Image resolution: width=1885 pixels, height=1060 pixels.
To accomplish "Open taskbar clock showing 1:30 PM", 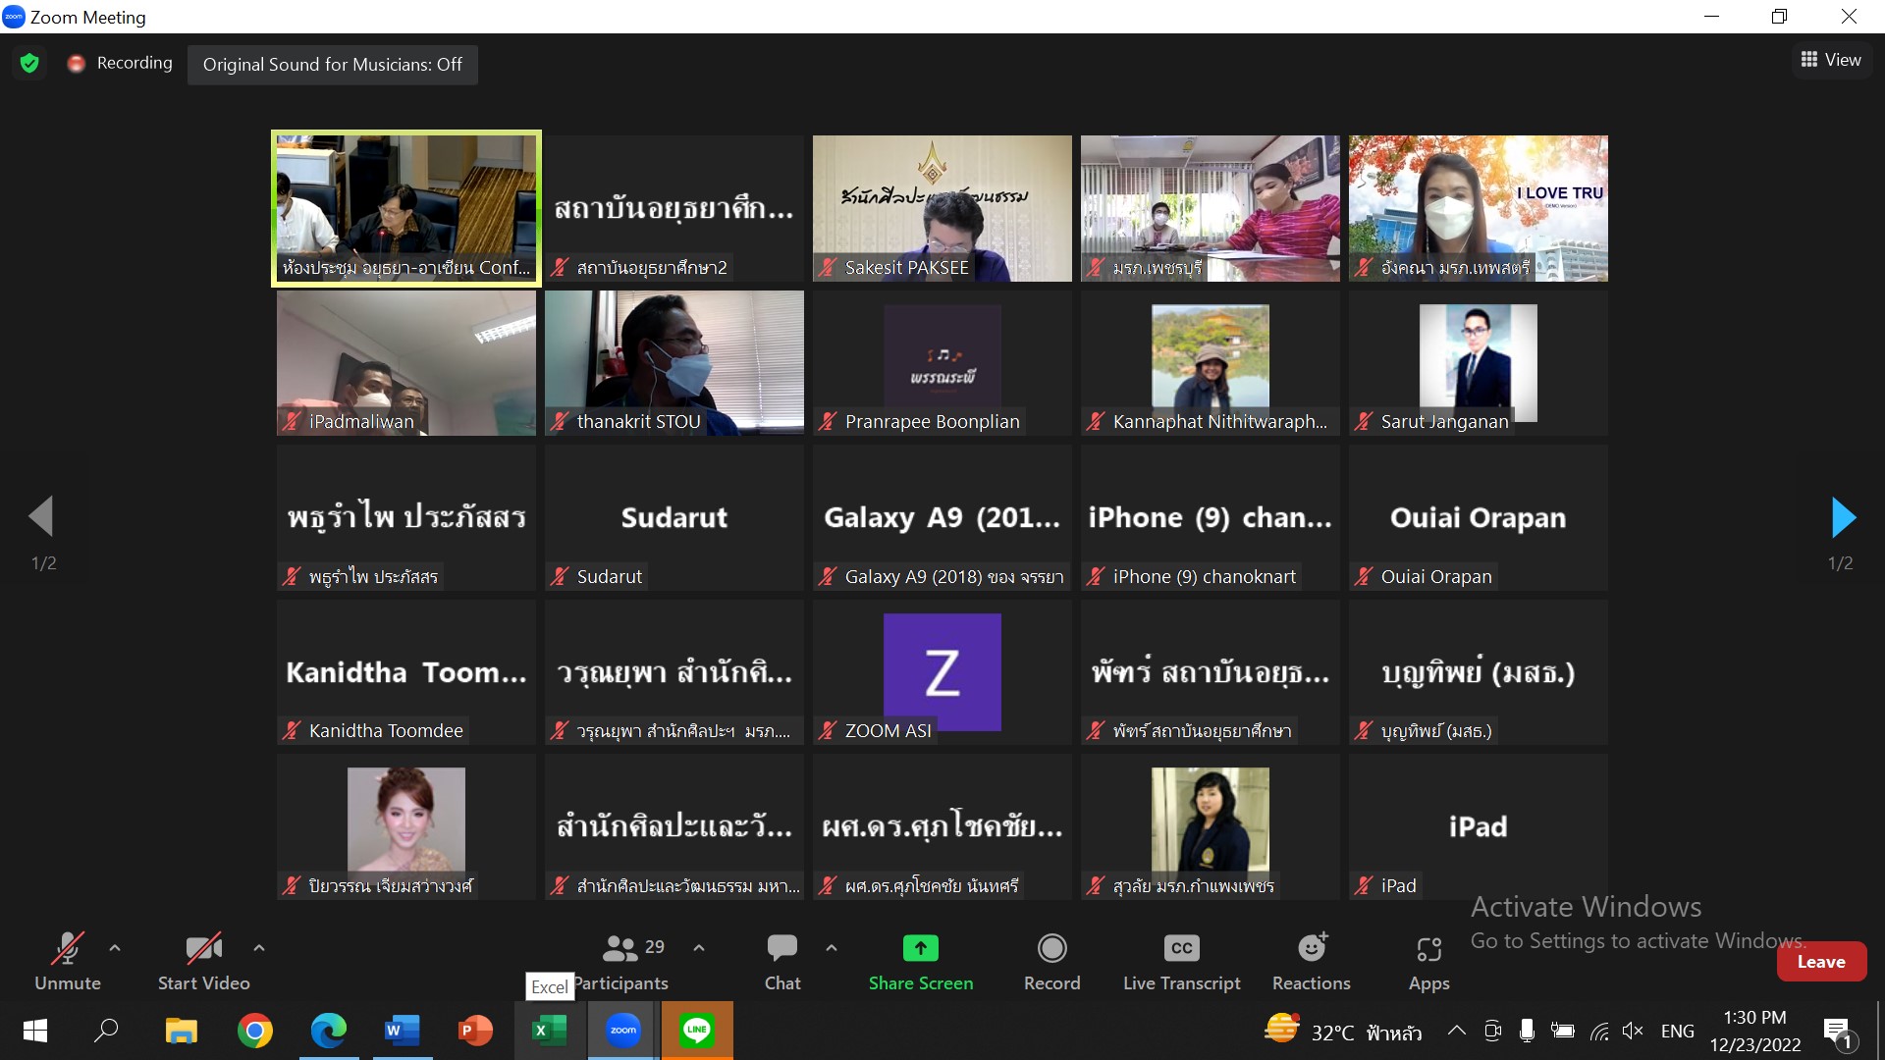I will (x=1755, y=1031).
